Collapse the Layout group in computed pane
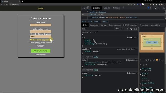Screen dimensions: 166x93 (x=141, y=65)
